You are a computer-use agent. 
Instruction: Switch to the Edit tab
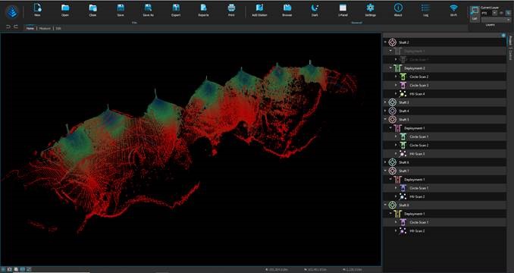point(58,29)
